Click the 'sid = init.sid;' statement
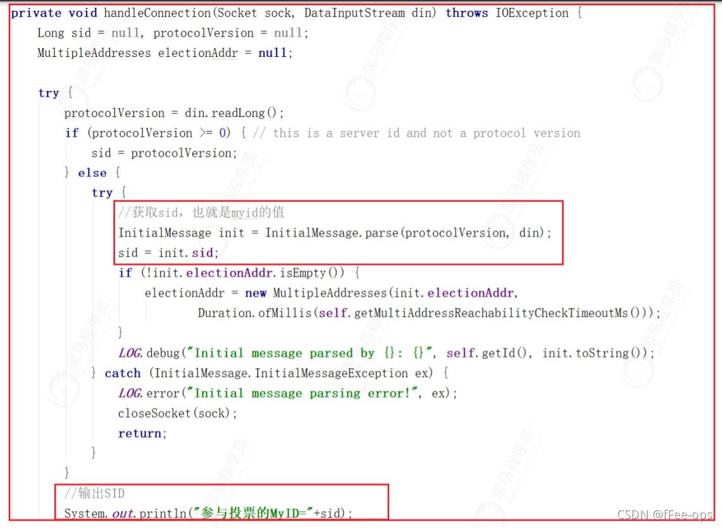This screenshot has height=528, width=722. pyautogui.click(x=168, y=253)
